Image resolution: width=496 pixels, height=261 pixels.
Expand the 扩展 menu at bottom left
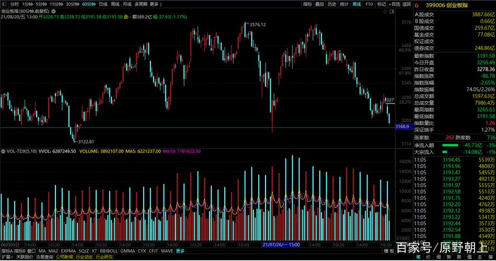tap(6, 257)
